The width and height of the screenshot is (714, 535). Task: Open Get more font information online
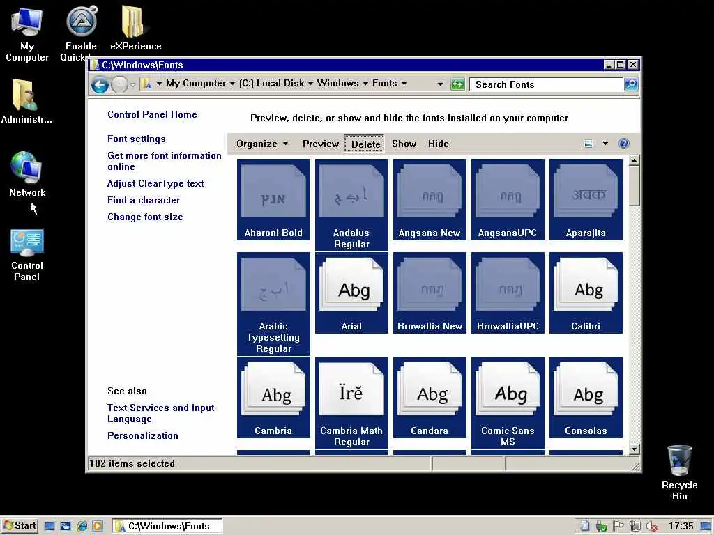tap(165, 161)
